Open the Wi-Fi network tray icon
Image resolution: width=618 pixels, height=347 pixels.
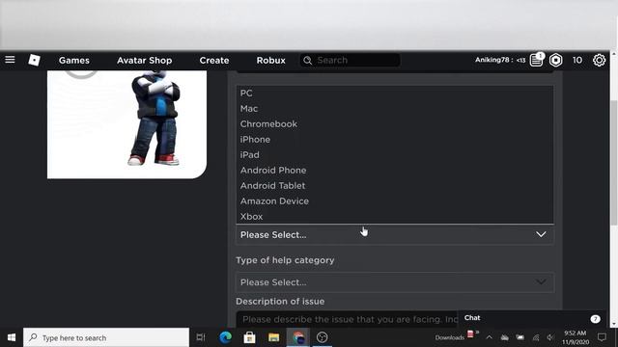(536, 337)
